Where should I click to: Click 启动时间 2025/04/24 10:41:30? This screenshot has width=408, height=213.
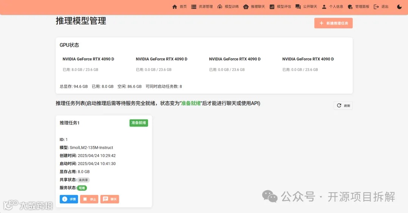pyautogui.click(x=88, y=164)
